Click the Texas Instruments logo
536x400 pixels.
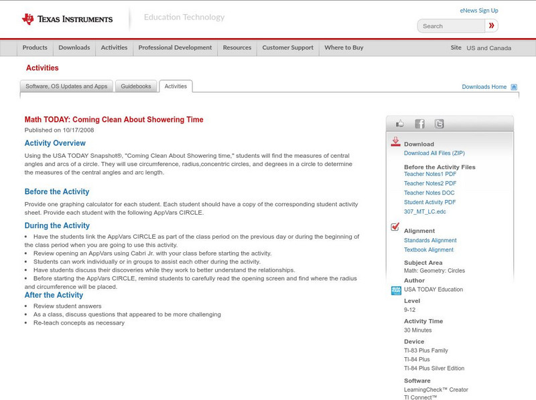(67, 19)
